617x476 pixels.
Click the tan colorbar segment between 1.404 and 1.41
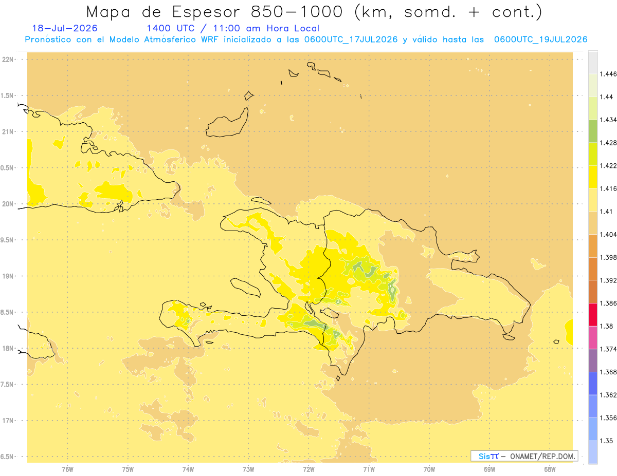pyautogui.click(x=593, y=223)
